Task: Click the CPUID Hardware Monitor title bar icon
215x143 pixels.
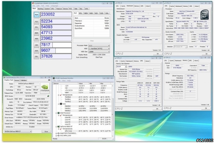Action: 54,78
